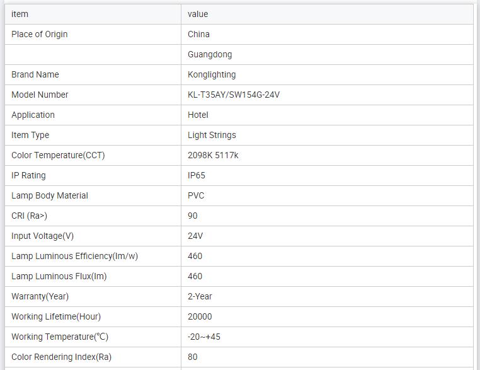Click the "Lamp Body Material" label
Screen dimensions: 480x370
point(50,195)
